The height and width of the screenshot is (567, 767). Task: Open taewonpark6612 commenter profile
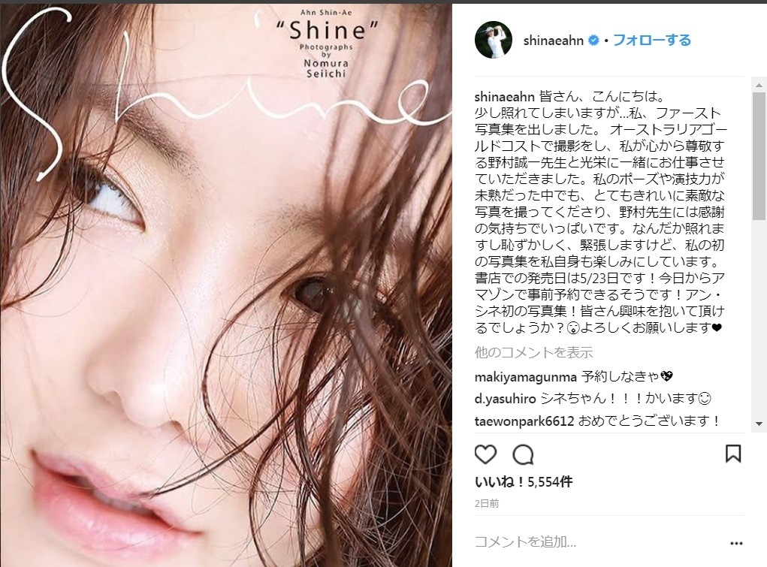(524, 421)
